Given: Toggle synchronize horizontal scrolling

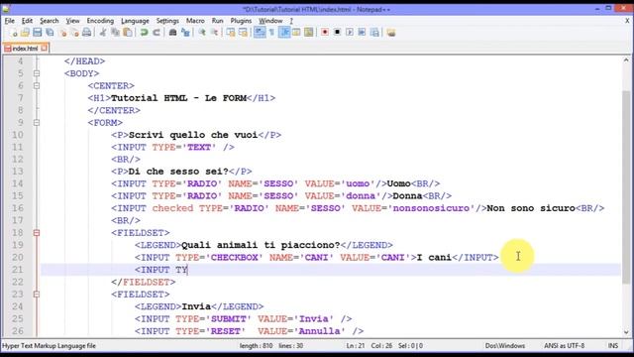Looking at the screenshot, I should coord(243,33).
